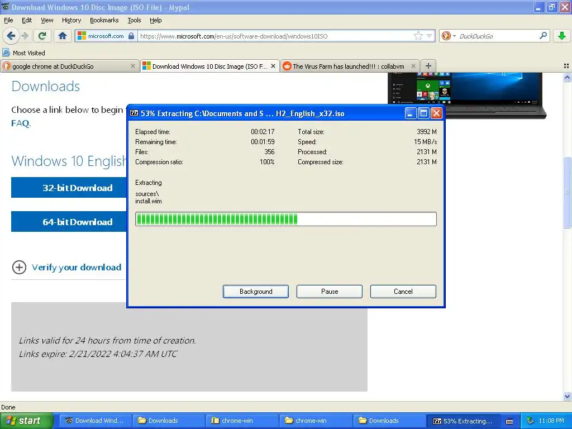Close the google chrome at DuckDuckGo tab
The width and height of the screenshot is (572, 429).
tap(133, 66)
